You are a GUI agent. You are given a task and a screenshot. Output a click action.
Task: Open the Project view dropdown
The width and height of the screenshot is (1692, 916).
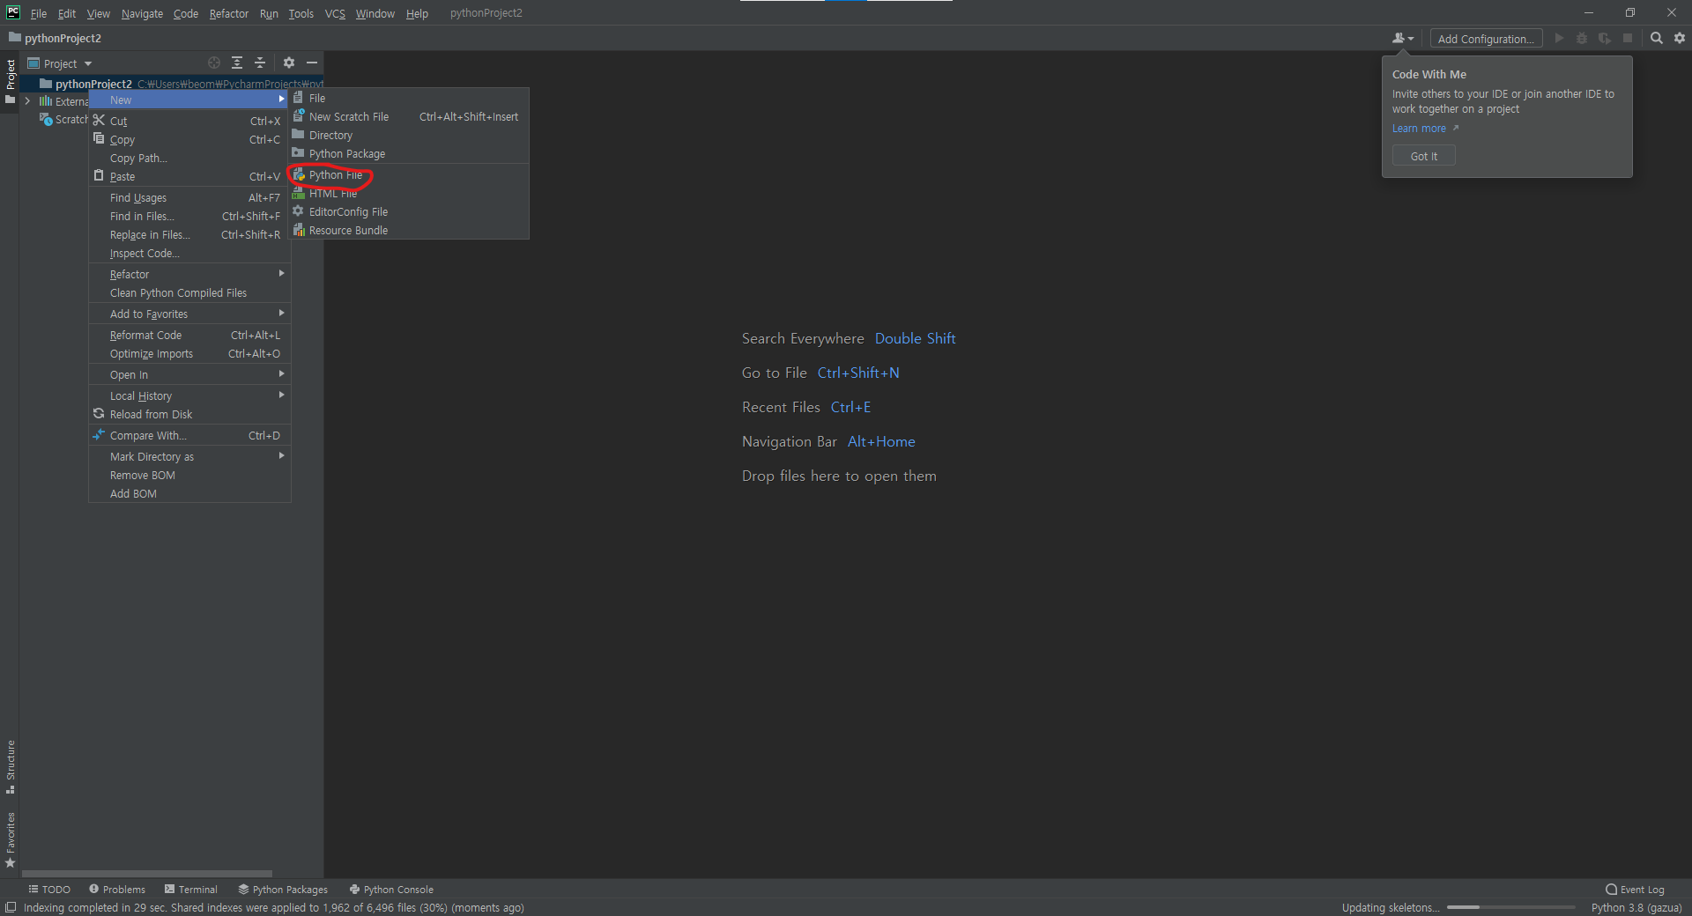(x=60, y=63)
